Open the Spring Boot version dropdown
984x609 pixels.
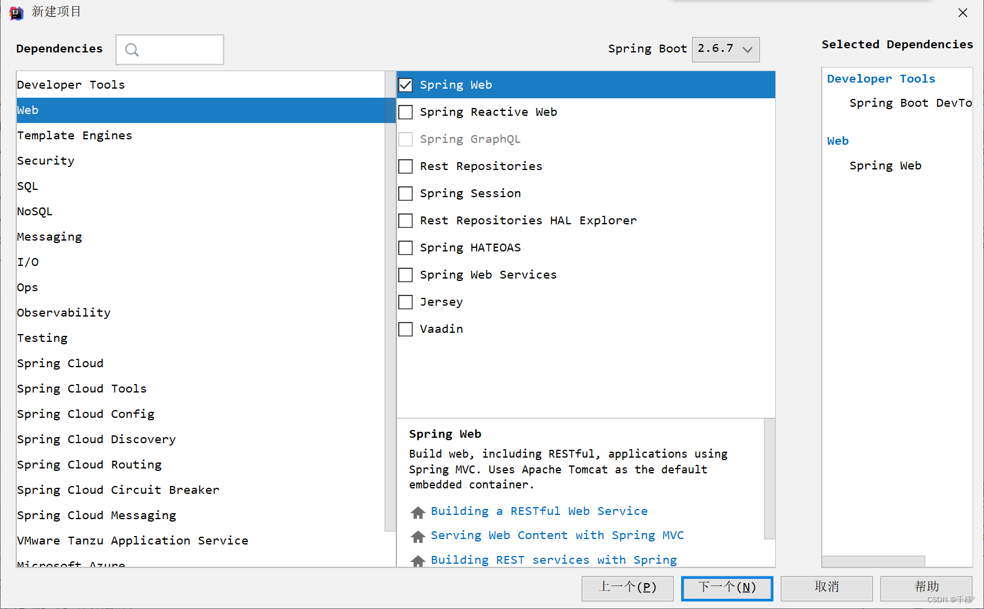tap(726, 49)
